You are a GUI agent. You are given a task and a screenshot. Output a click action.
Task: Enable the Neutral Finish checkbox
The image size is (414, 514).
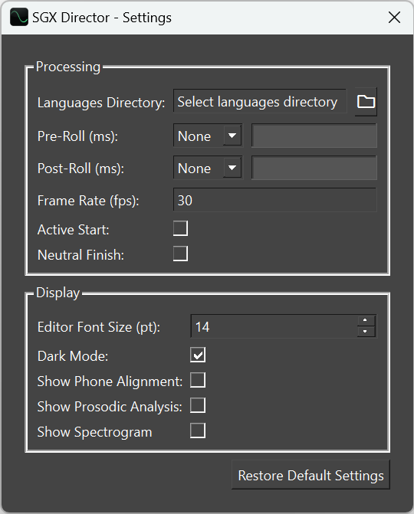(180, 254)
